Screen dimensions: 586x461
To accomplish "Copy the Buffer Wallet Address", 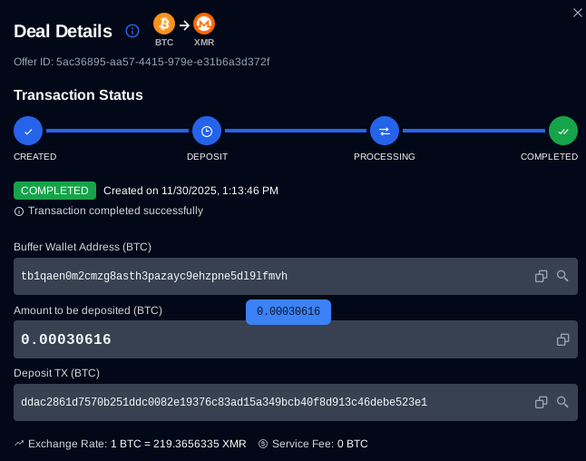I will click(541, 276).
